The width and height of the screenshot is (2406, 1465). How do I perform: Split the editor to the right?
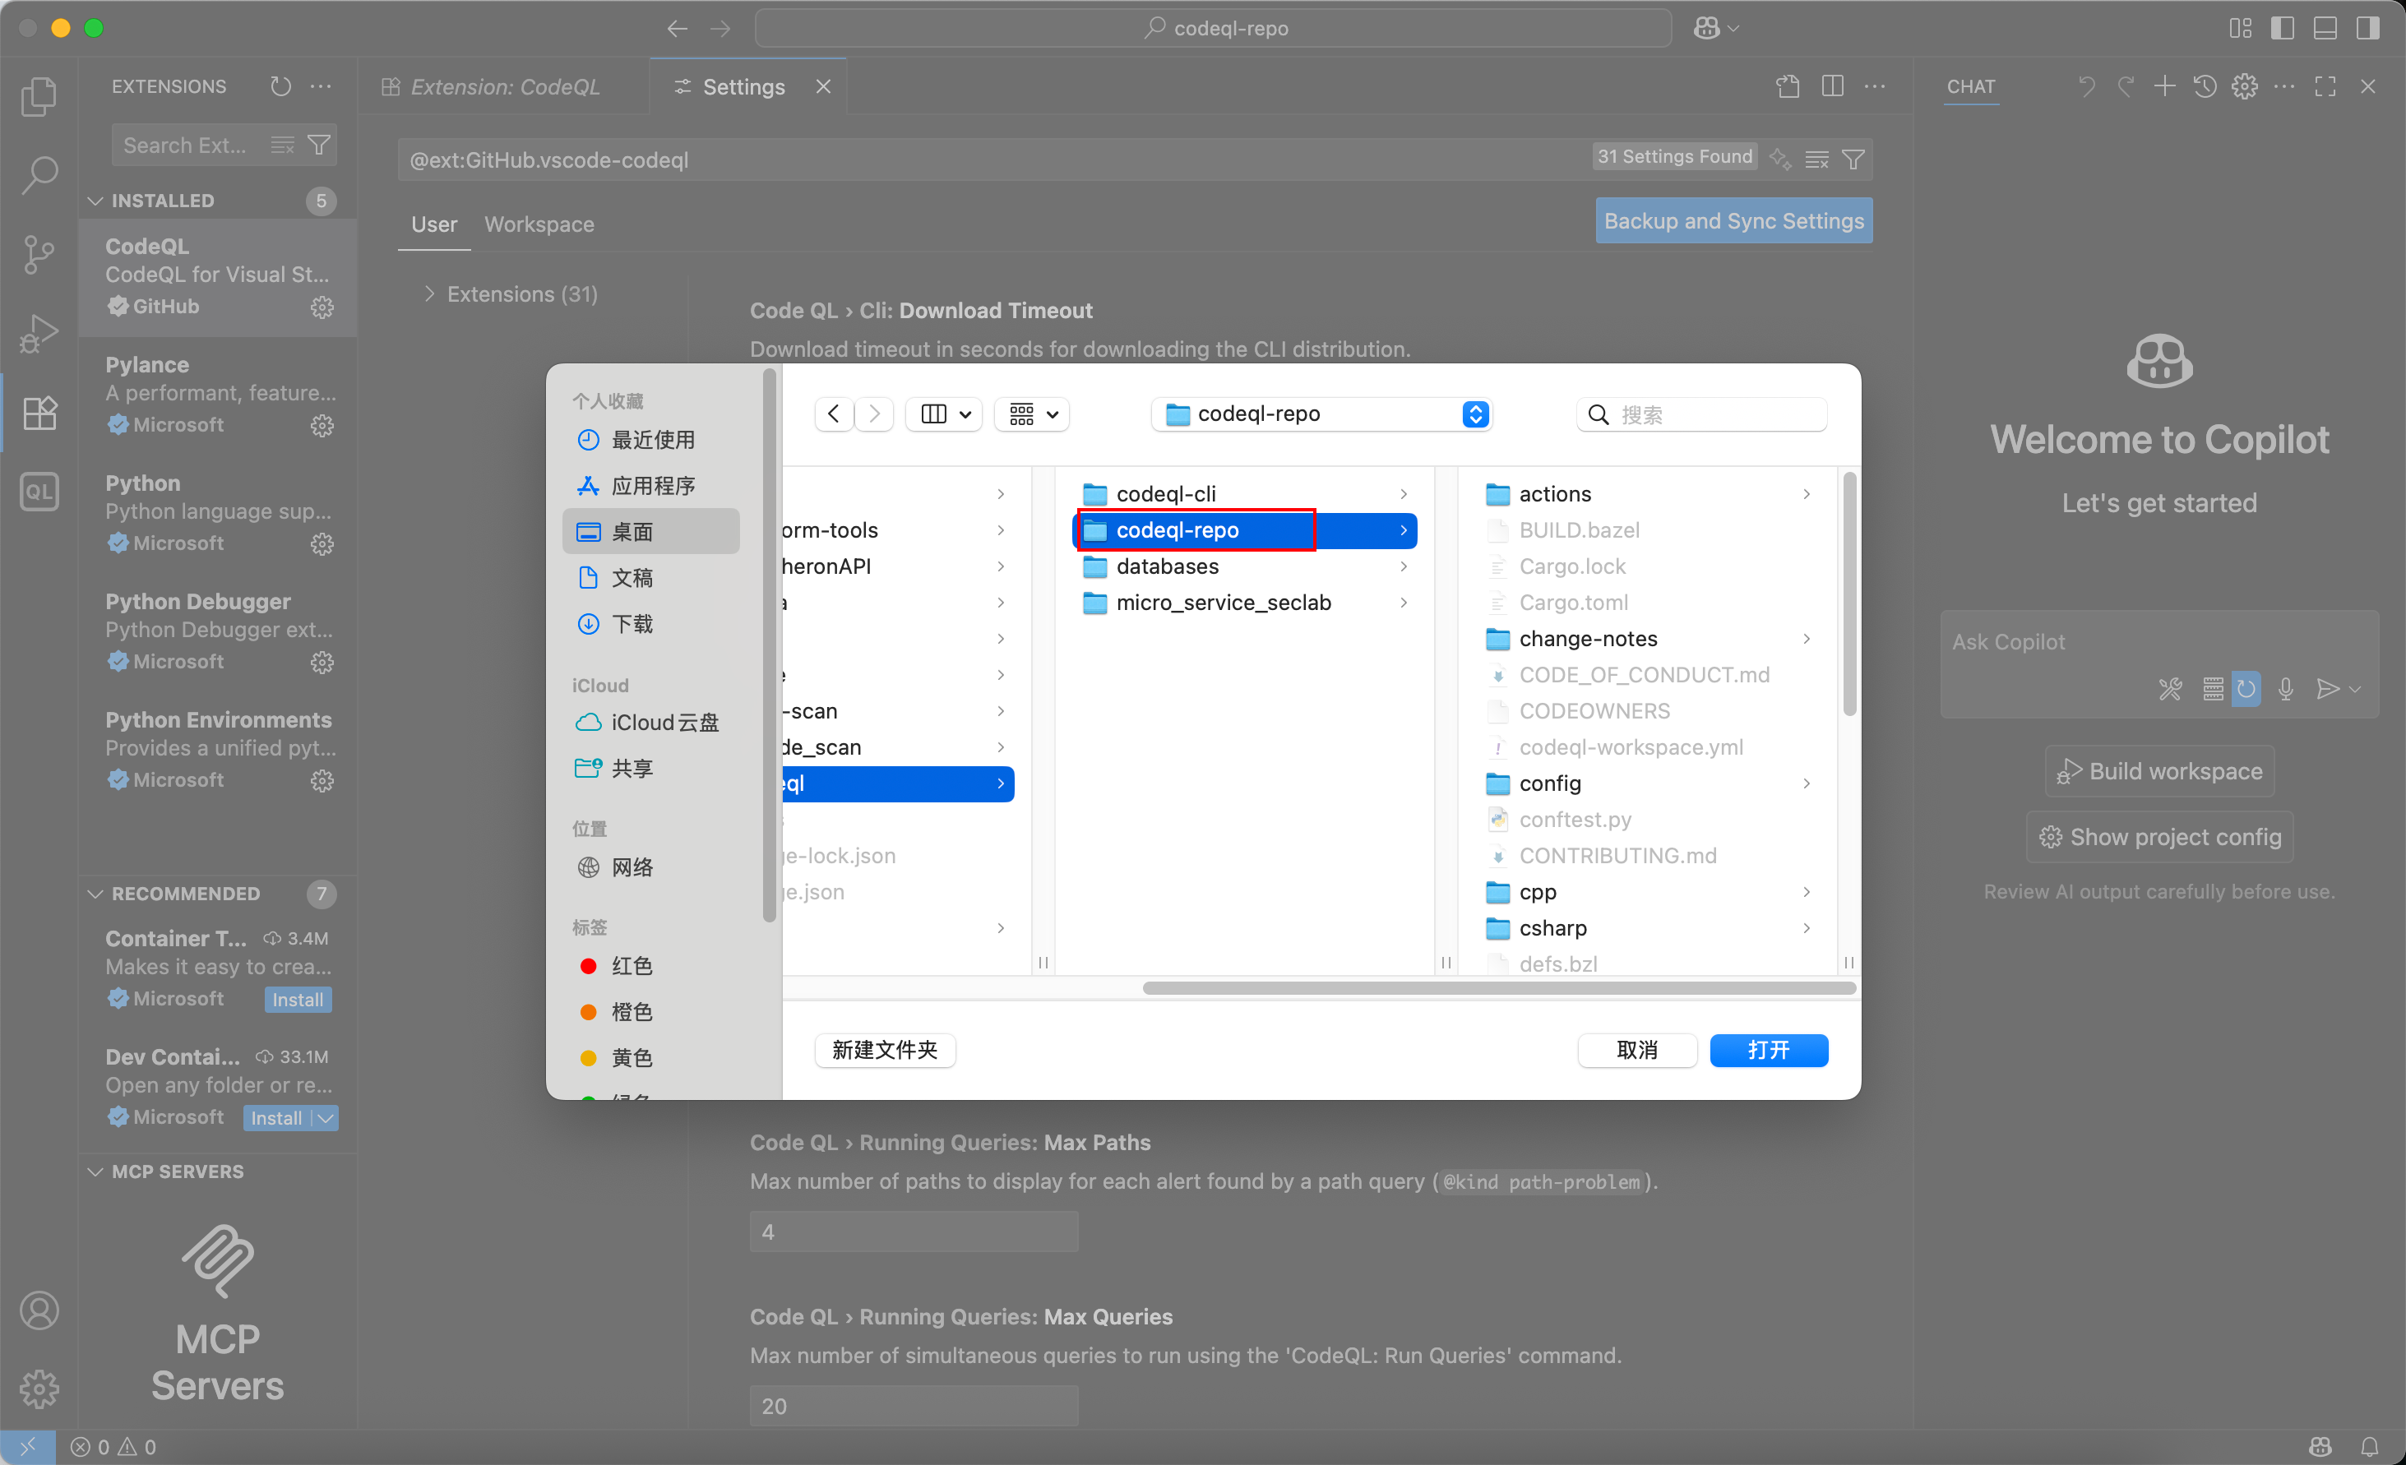coord(1832,85)
